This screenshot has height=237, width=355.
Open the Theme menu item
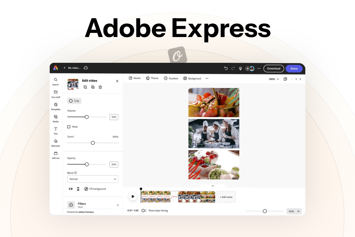(152, 78)
